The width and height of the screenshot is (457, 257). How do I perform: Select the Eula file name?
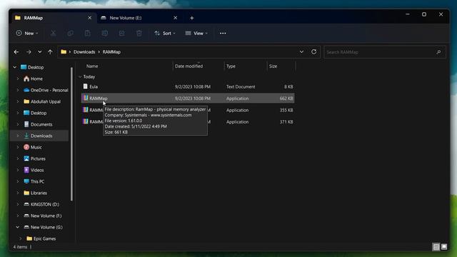(x=94, y=86)
